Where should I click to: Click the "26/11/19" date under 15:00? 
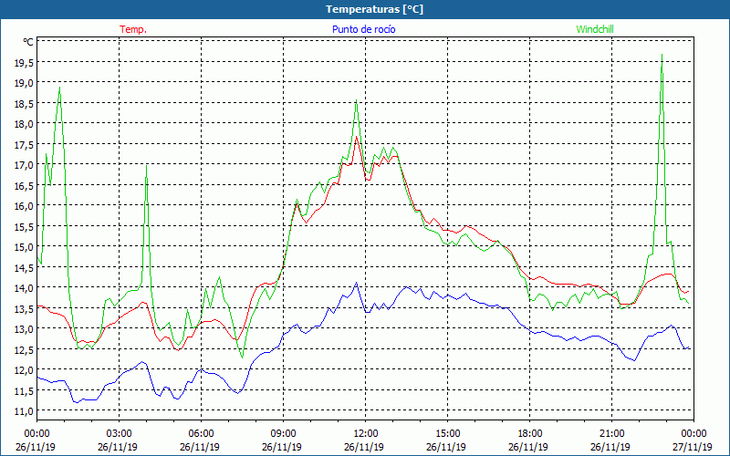point(446,447)
